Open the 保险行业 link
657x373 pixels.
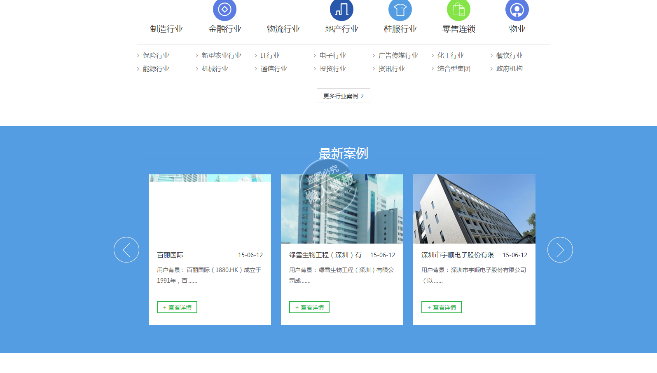point(156,56)
